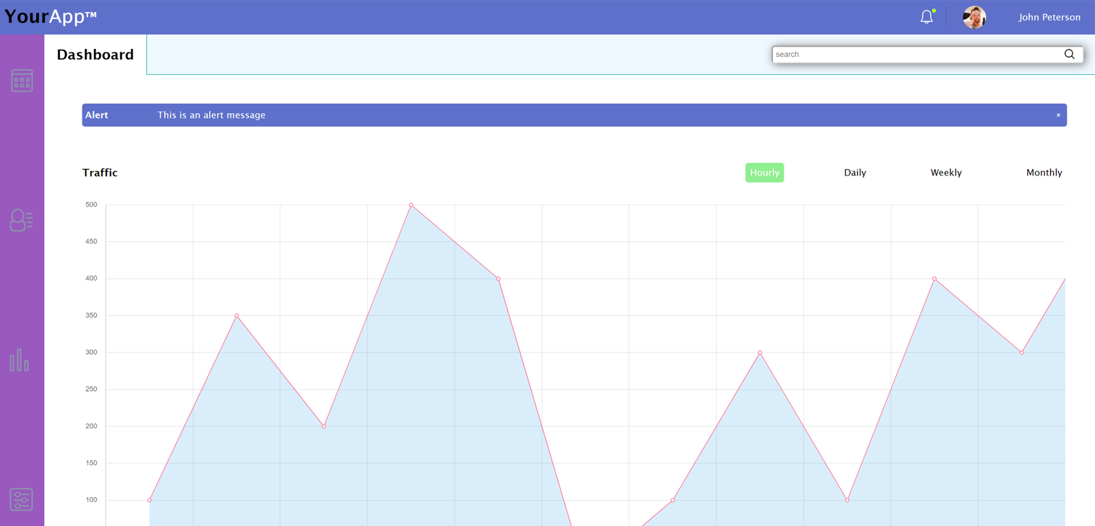
Task: Click the 'Alert' label in banner
Action: click(x=97, y=115)
